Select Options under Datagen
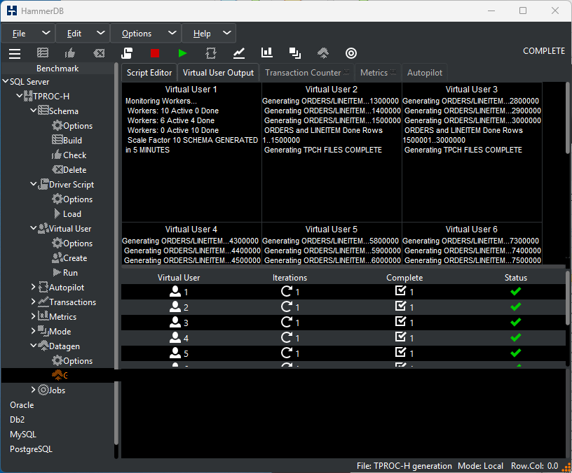Image resolution: width=572 pixels, height=473 pixels. point(72,361)
